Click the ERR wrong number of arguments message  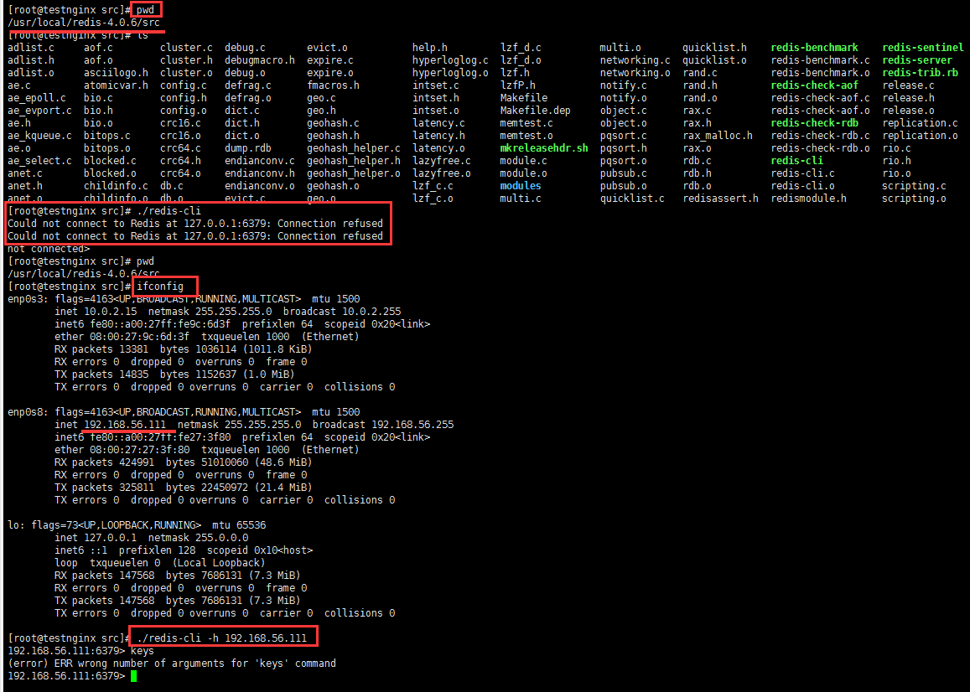coord(171,664)
